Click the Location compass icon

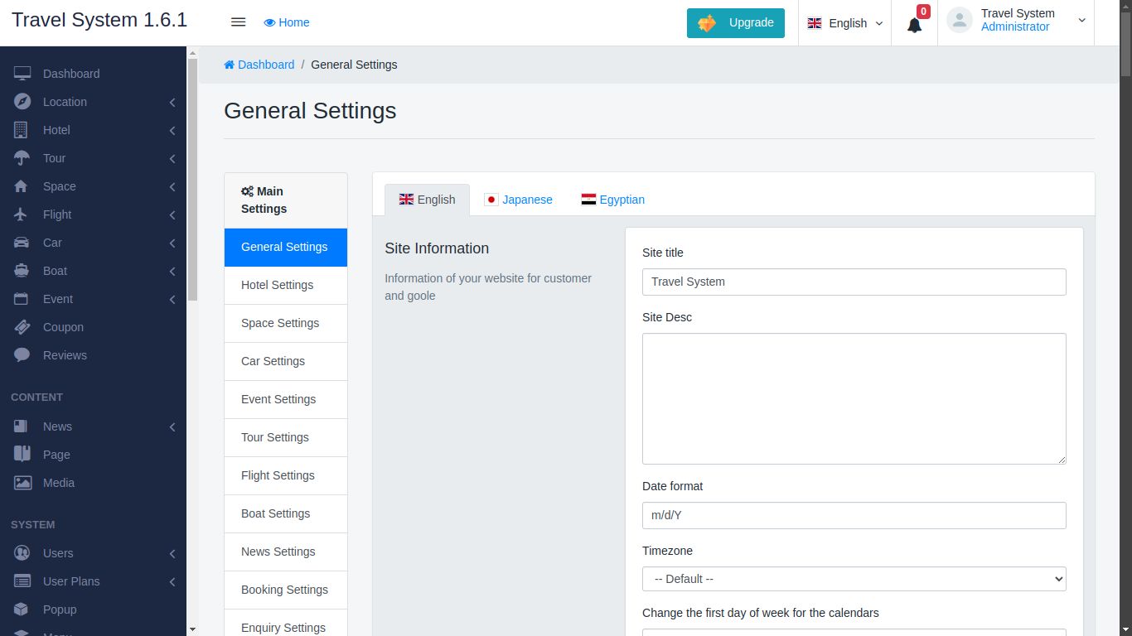click(x=22, y=102)
